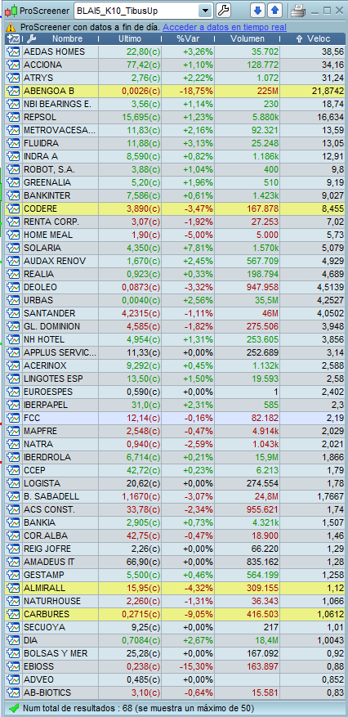Select the ABENGOA B highlighted row
Screen dimensions: 348x717
tap(176, 91)
